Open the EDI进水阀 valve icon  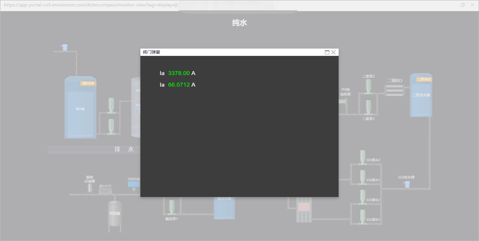pyautogui.click(x=407, y=184)
